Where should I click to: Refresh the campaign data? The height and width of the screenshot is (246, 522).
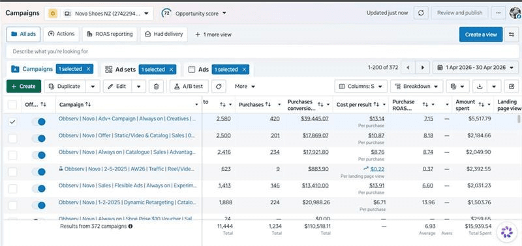click(x=421, y=13)
